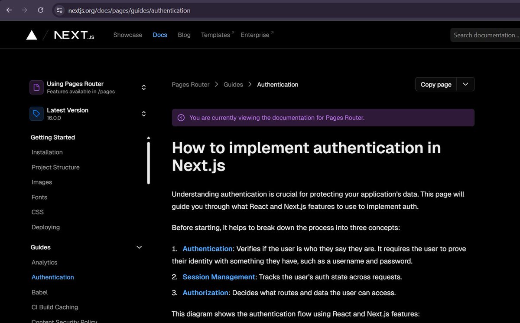The width and height of the screenshot is (520, 323).
Task: Click the Next.js logo
Action: [x=74, y=35]
